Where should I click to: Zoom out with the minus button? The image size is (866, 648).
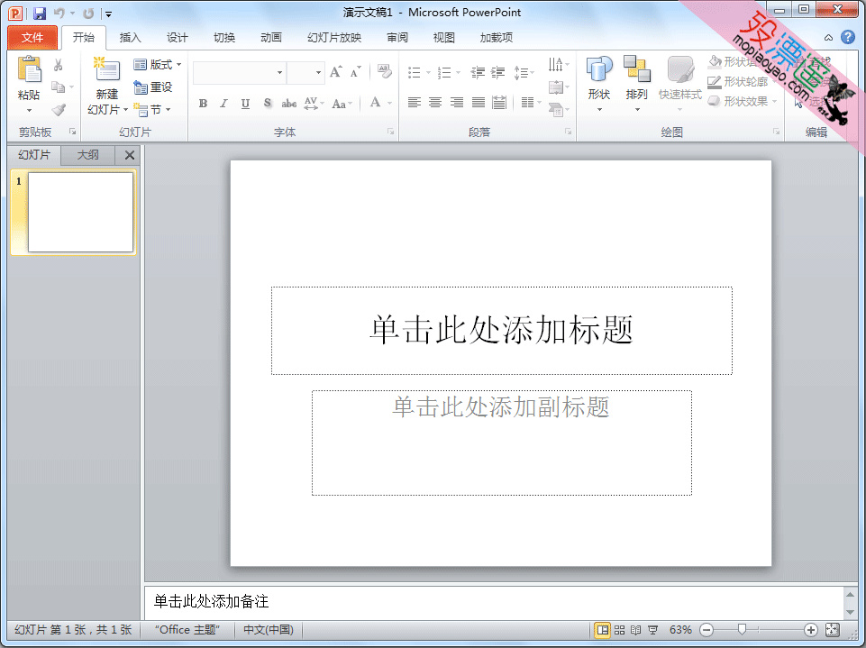706,630
